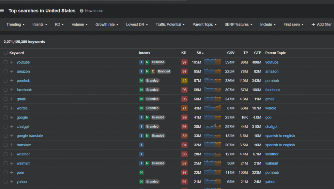Click the plus icon beside walmart
The image size is (334, 189).
coord(12,163)
